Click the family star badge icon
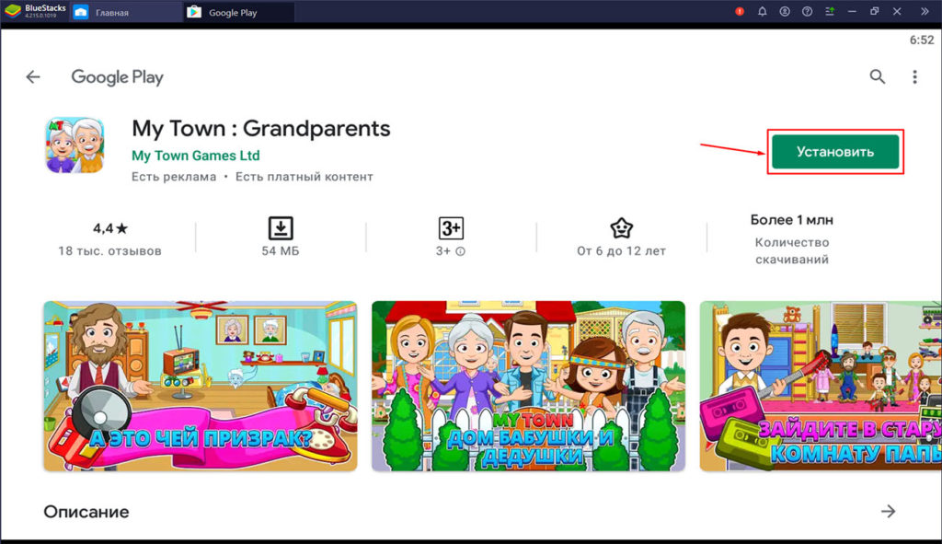The image size is (942, 544). [621, 228]
